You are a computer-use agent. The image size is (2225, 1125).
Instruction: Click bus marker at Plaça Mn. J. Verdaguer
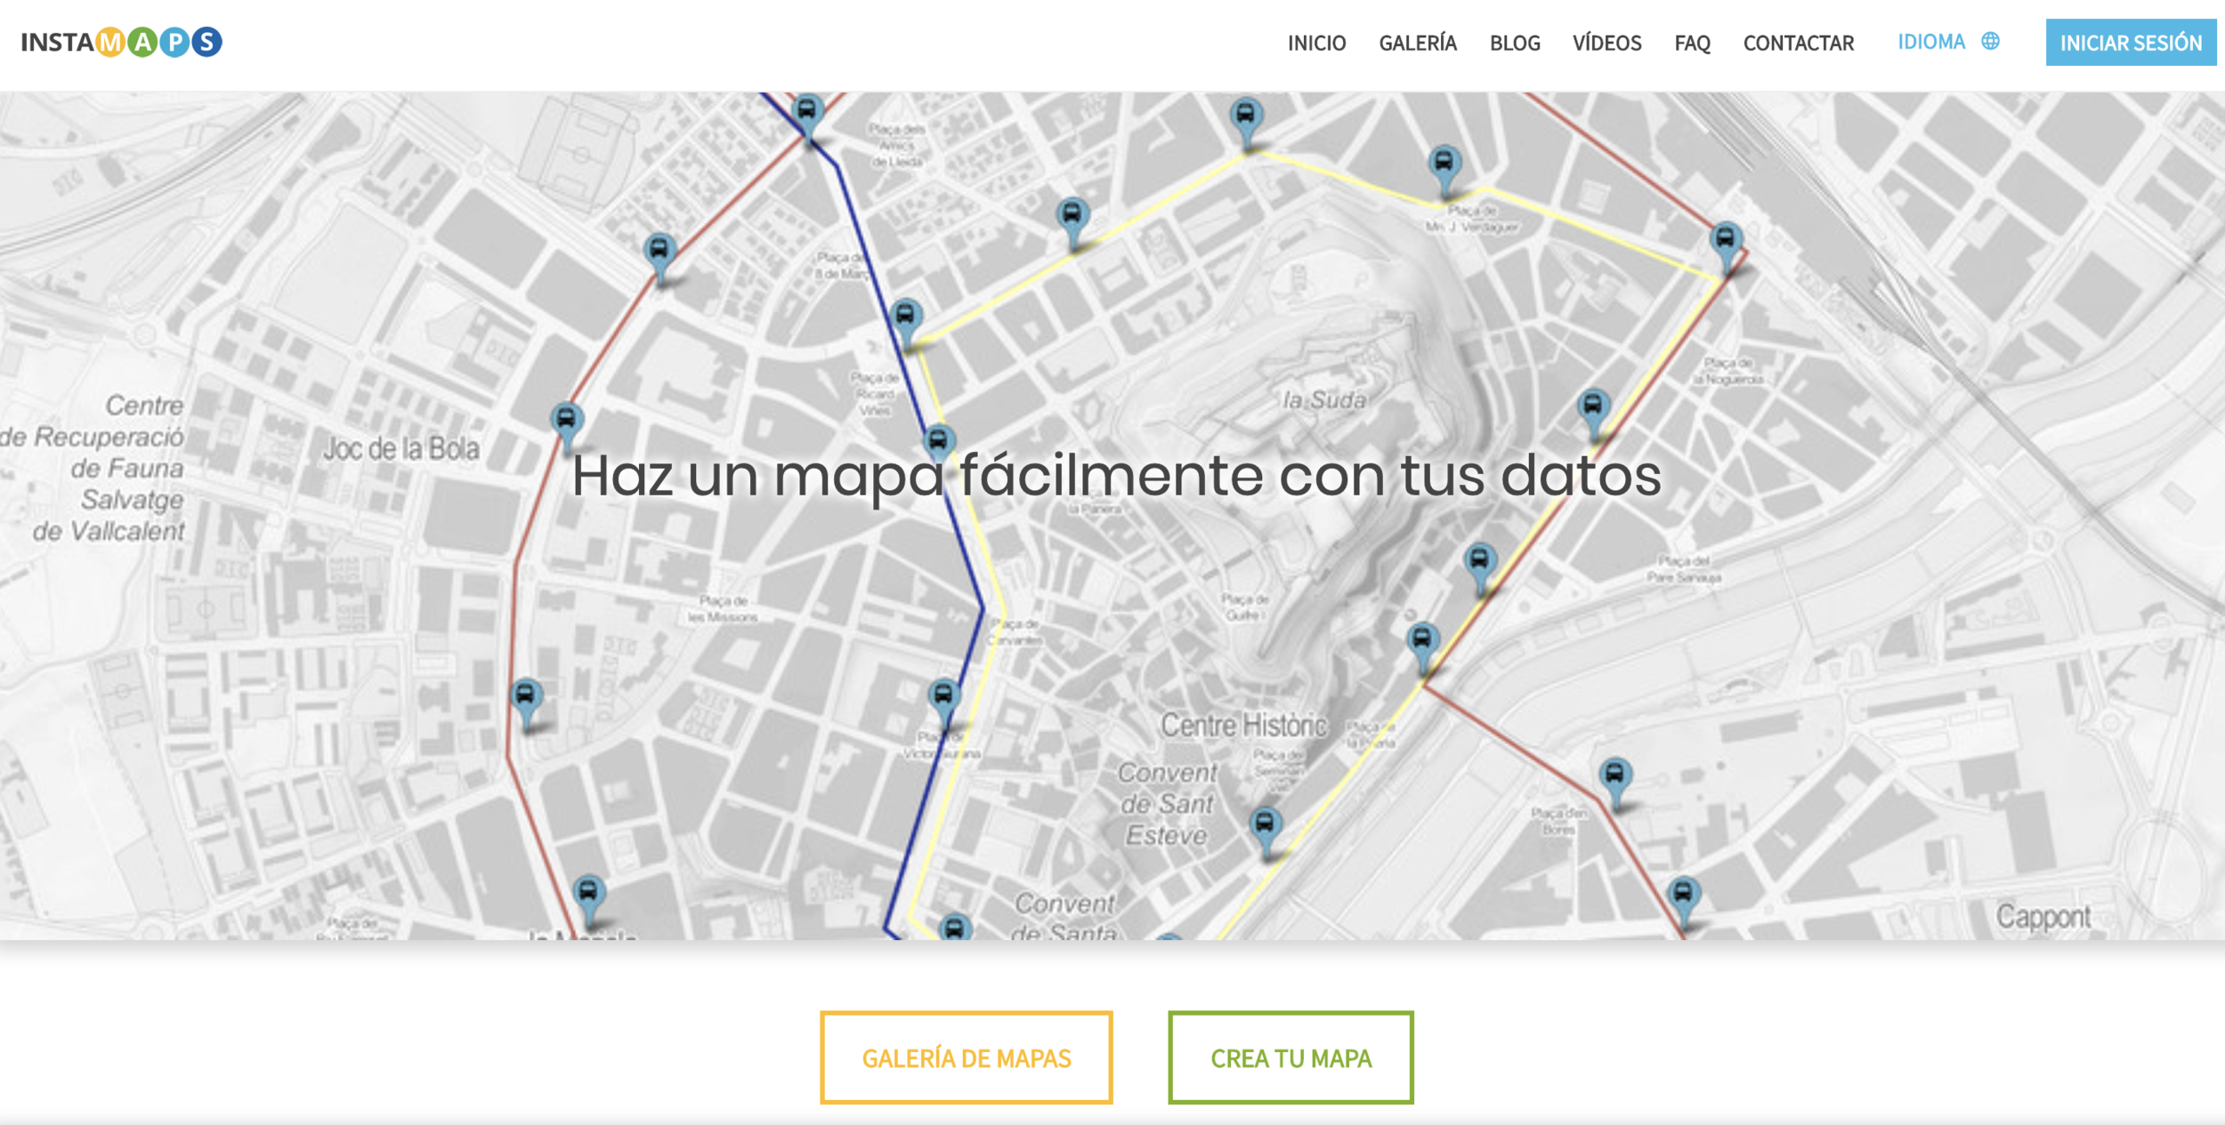tap(1444, 163)
